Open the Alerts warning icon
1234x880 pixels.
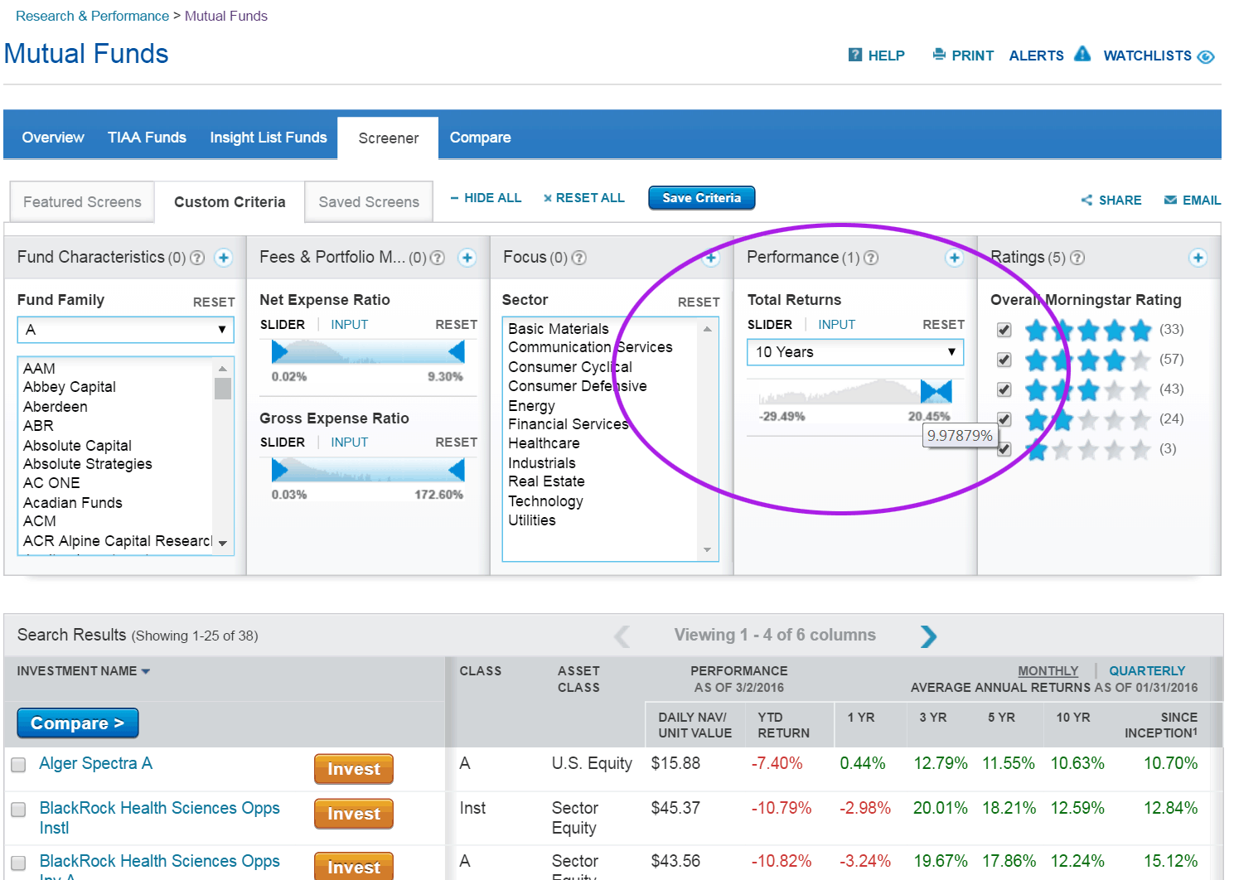point(1082,54)
